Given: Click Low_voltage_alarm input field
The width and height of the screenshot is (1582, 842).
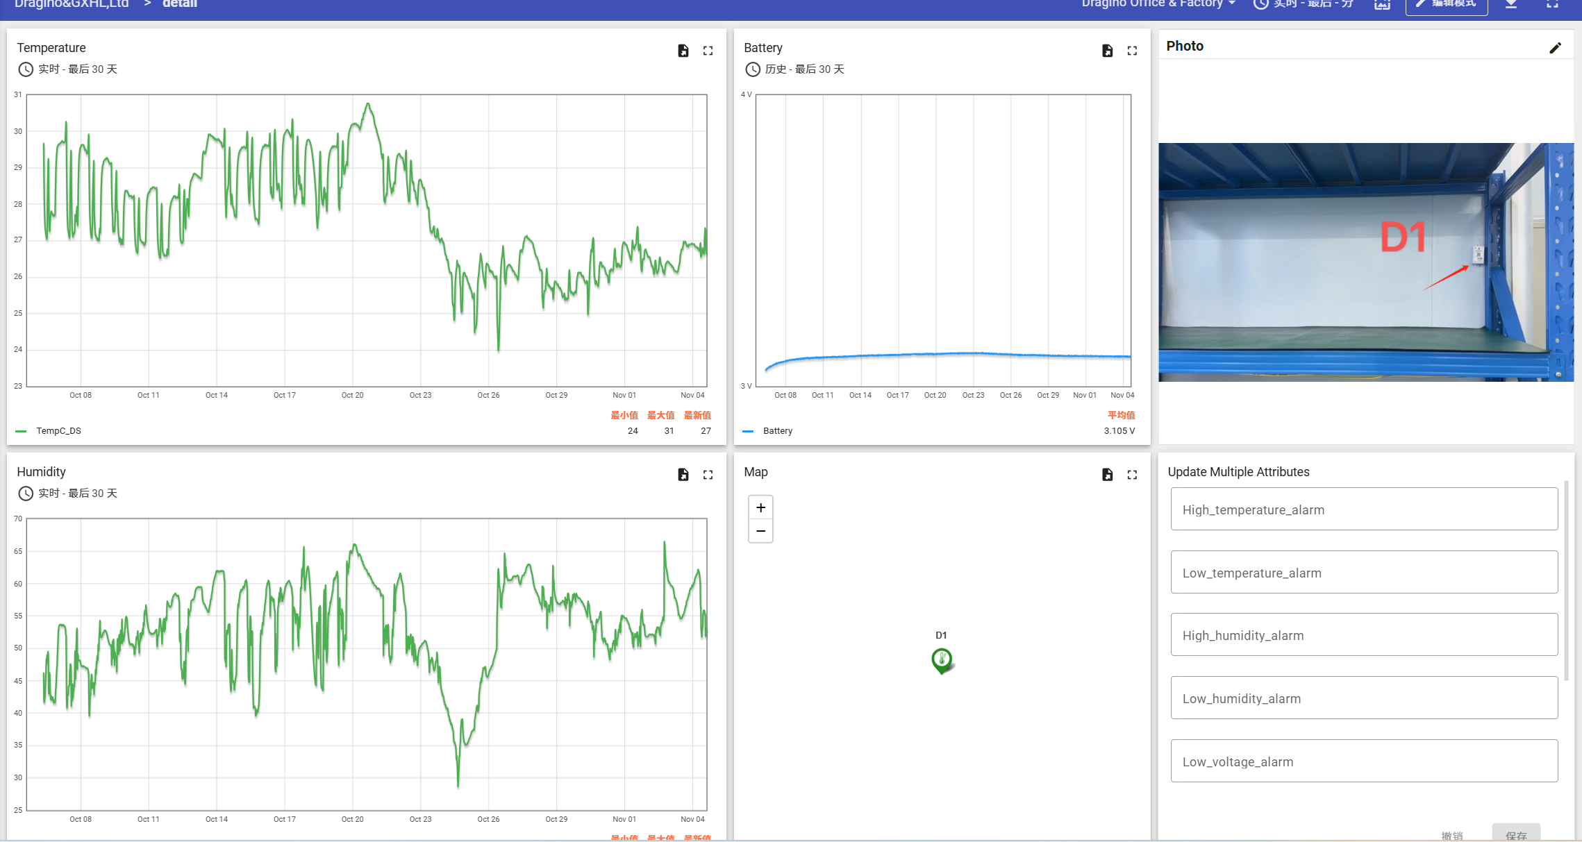Looking at the screenshot, I should (x=1363, y=761).
